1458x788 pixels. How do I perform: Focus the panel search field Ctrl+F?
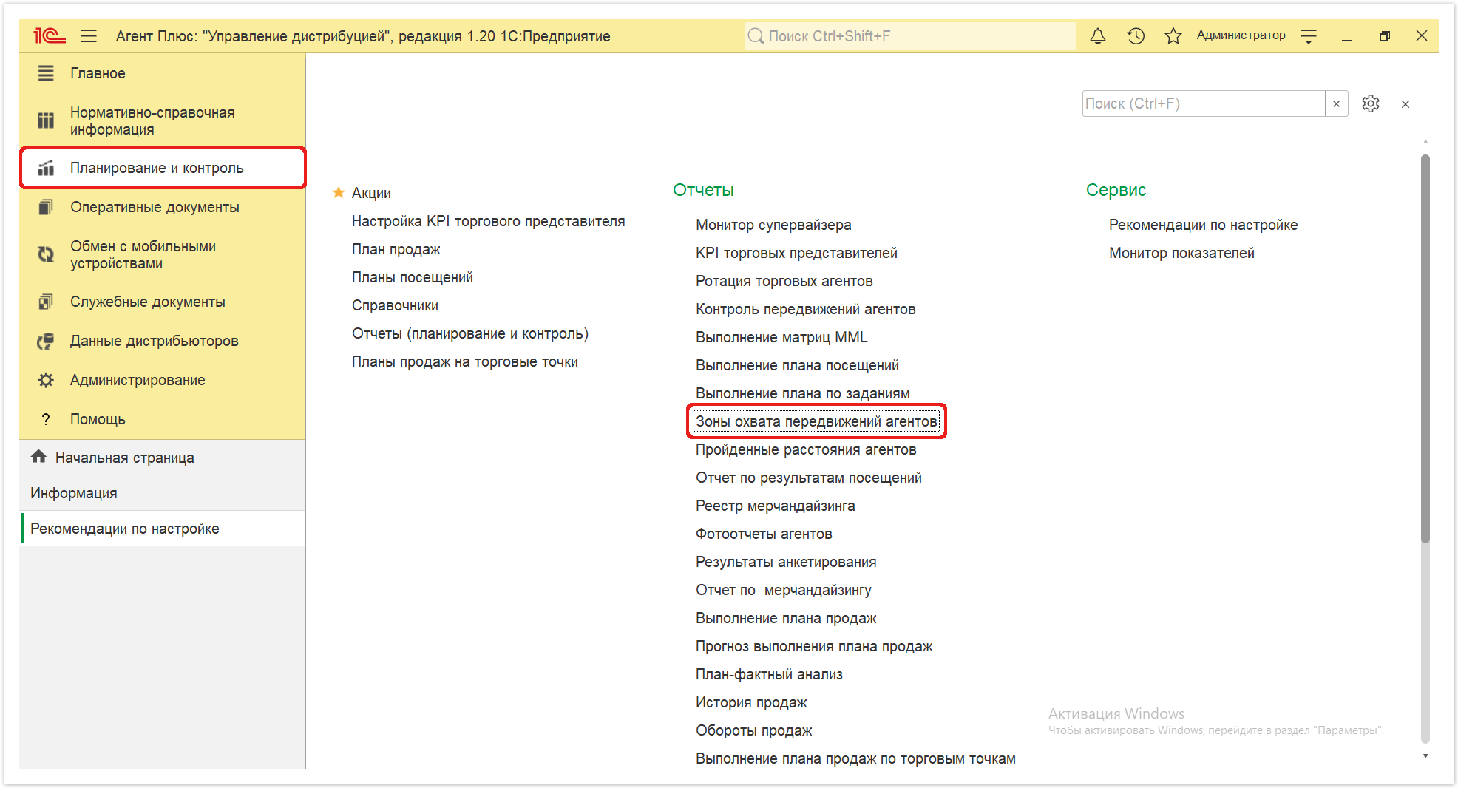click(x=1203, y=103)
